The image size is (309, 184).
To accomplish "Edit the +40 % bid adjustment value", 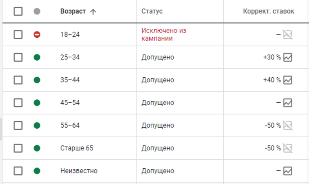I will pyautogui.click(x=272, y=80).
